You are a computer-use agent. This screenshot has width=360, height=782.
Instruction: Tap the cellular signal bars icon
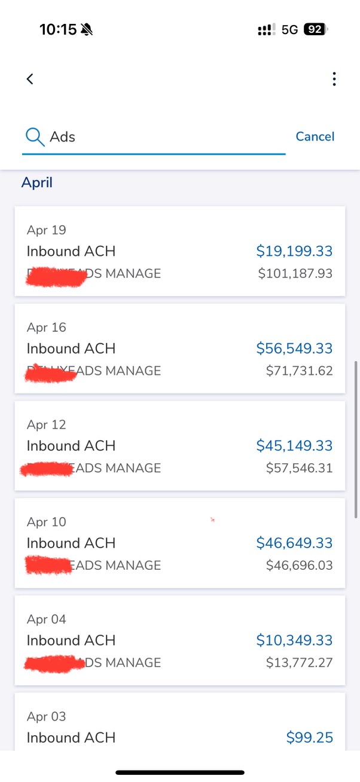[x=267, y=29]
